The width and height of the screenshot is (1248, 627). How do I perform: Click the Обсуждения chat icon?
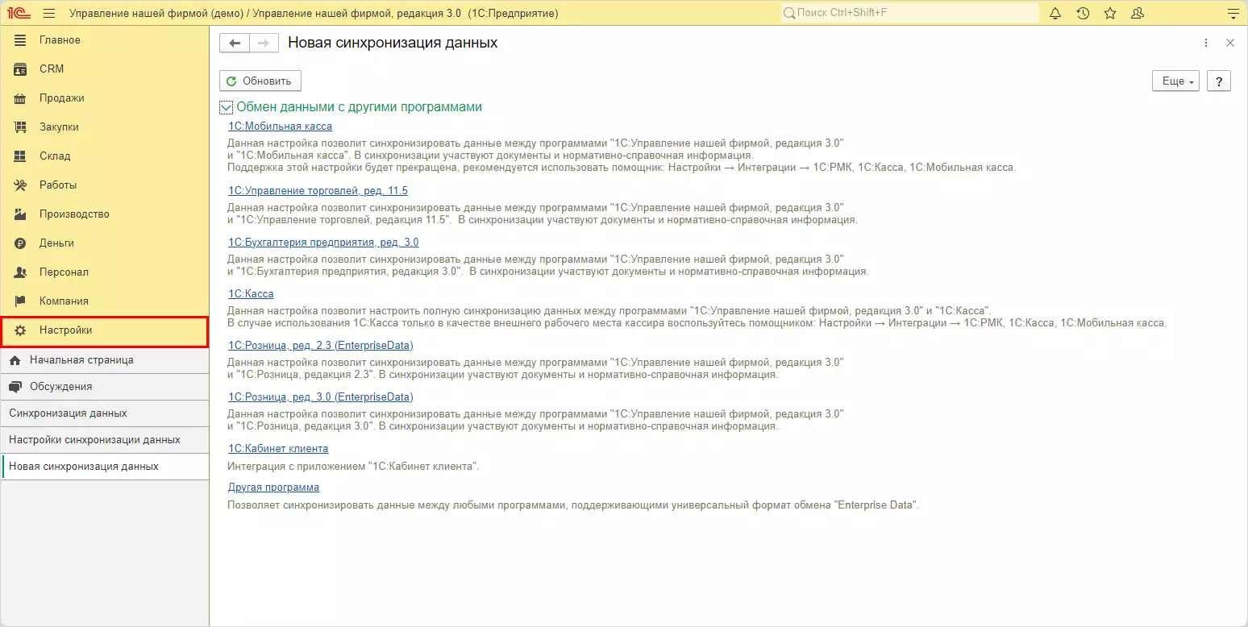pyautogui.click(x=15, y=387)
